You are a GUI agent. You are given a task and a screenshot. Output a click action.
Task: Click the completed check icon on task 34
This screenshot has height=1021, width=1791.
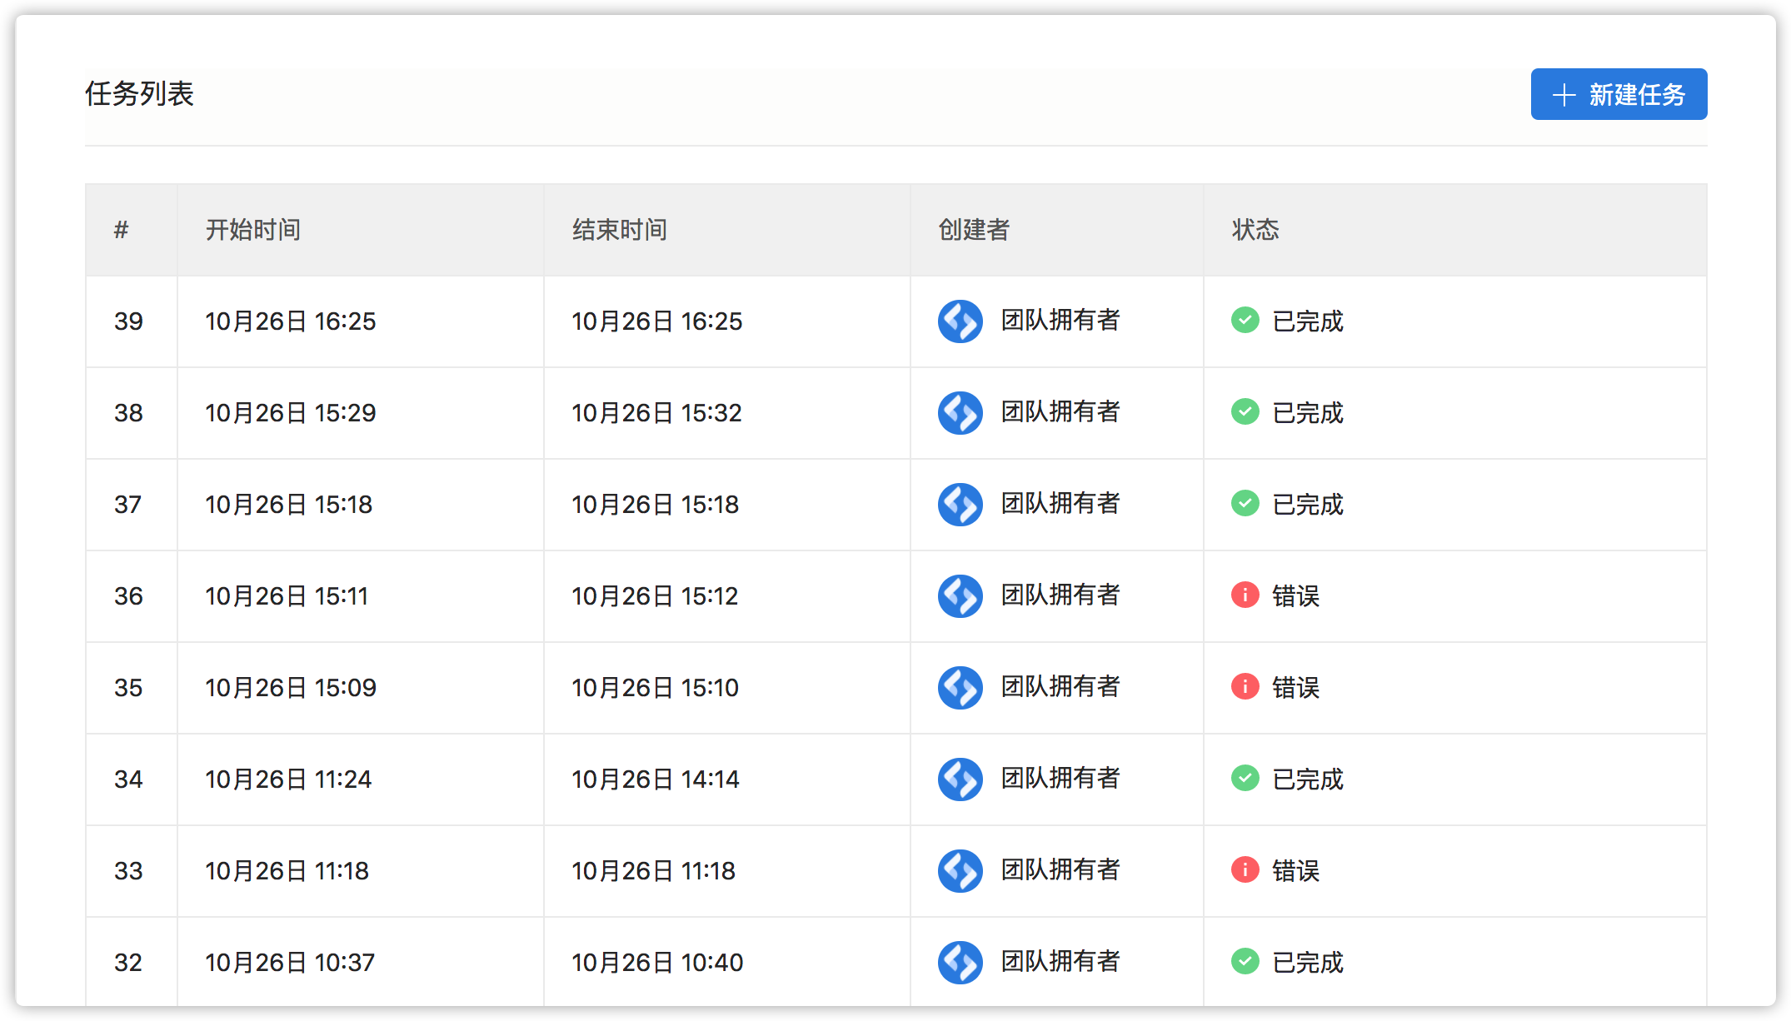(x=1245, y=779)
